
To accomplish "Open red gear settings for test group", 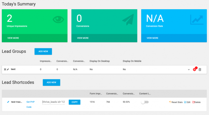I will (195, 69).
